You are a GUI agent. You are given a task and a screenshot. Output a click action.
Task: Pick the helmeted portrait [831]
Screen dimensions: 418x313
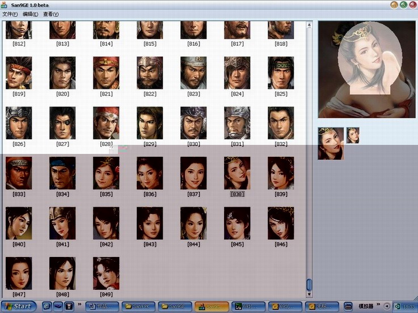point(237,123)
